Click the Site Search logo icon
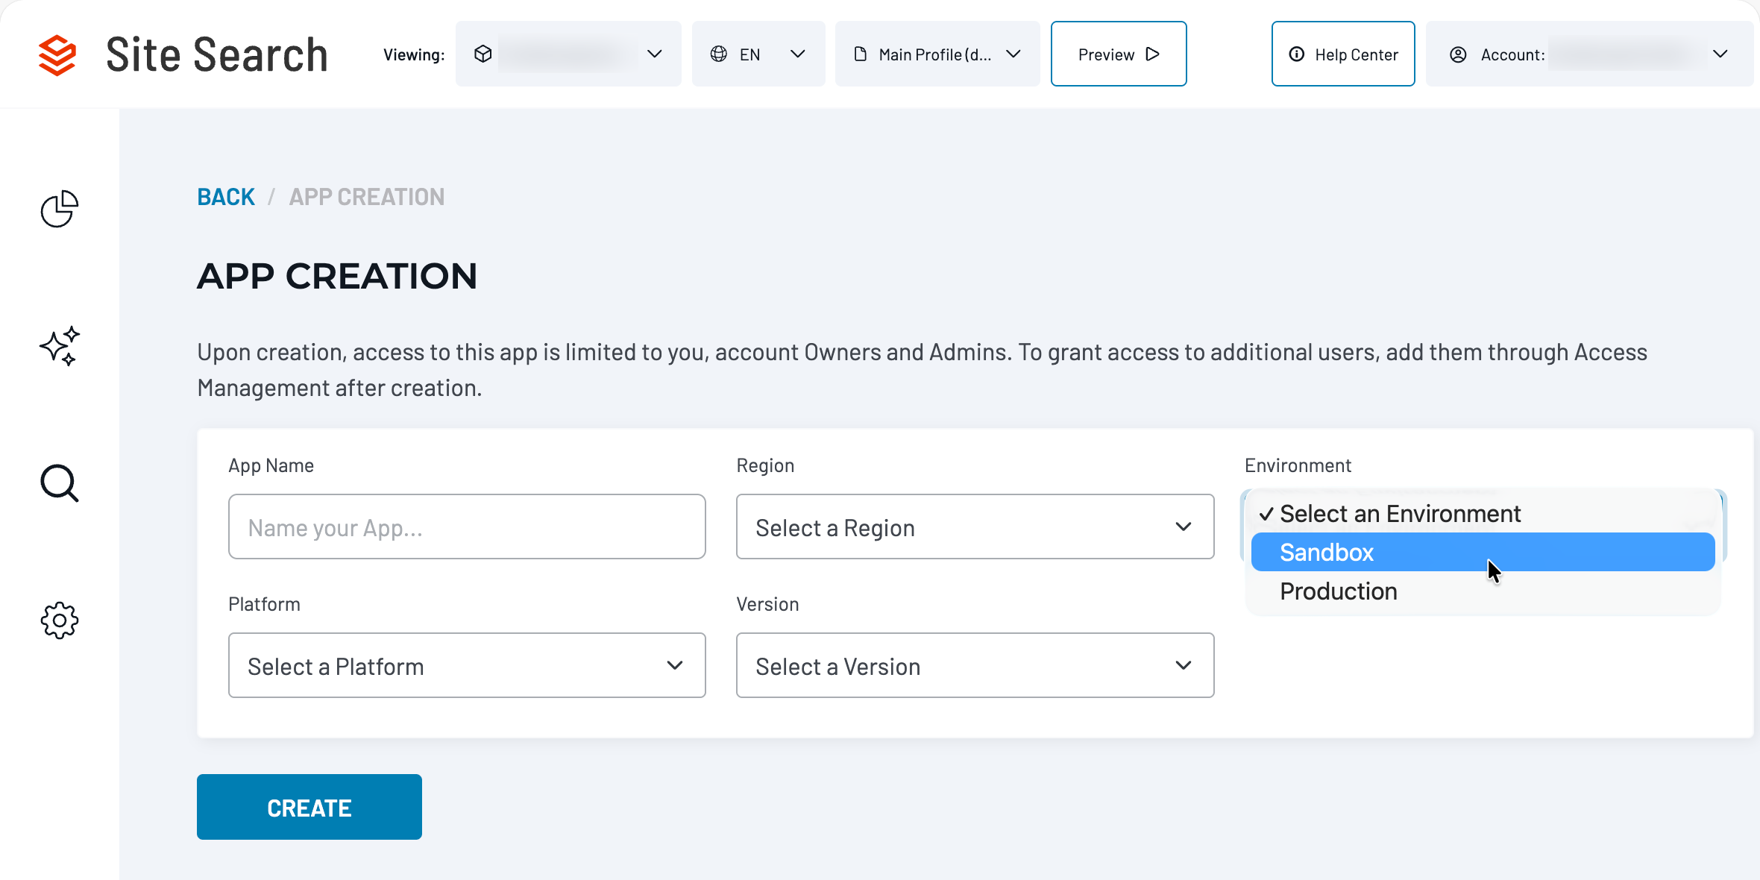This screenshot has height=880, width=1760. coord(57,54)
